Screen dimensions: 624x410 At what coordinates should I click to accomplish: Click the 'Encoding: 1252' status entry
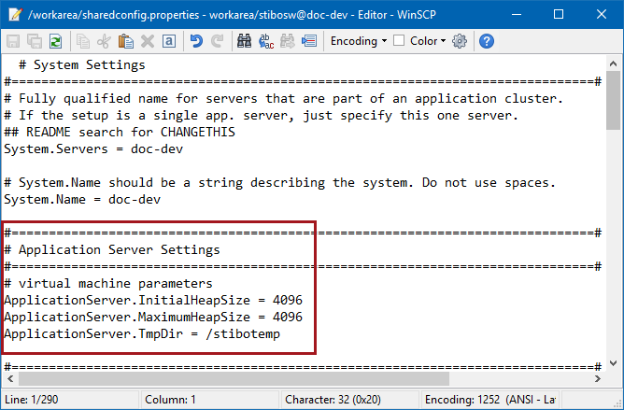pyautogui.click(x=489, y=399)
